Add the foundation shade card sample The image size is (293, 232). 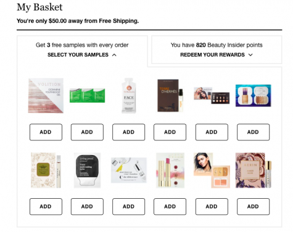(212, 132)
